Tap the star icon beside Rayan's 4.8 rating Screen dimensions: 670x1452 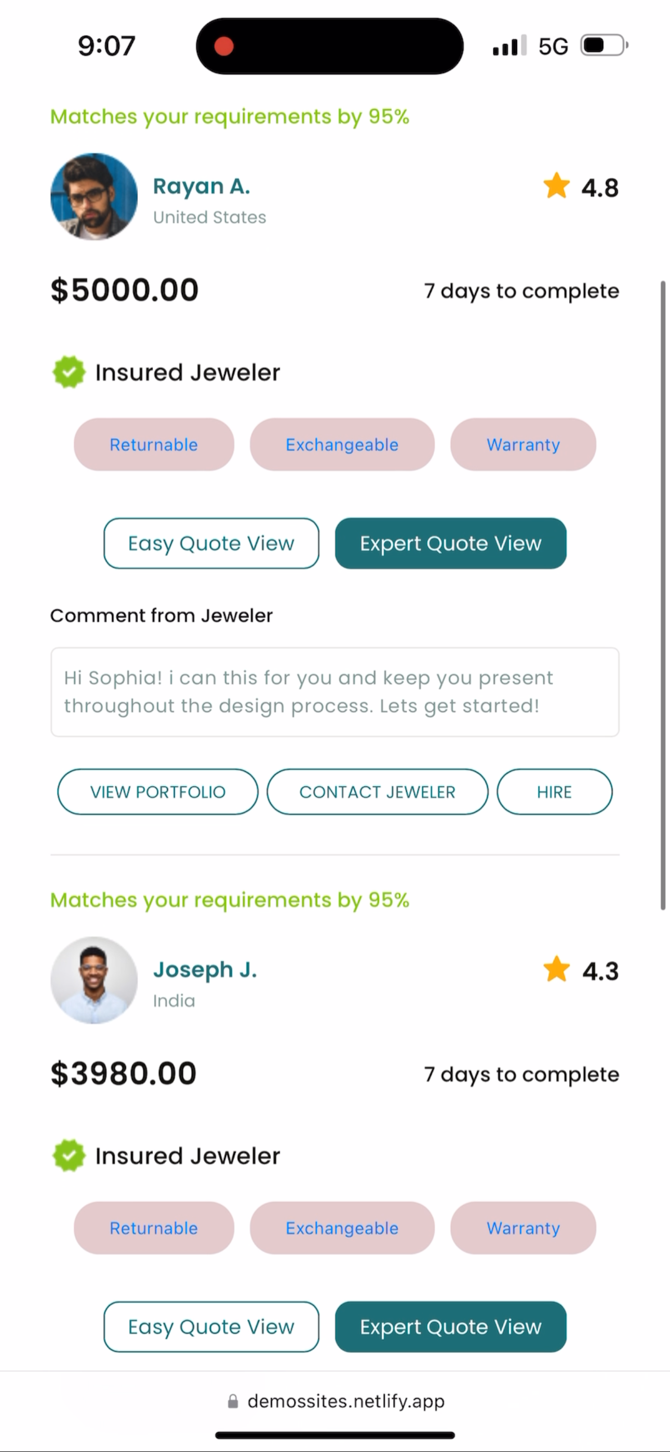(556, 185)
